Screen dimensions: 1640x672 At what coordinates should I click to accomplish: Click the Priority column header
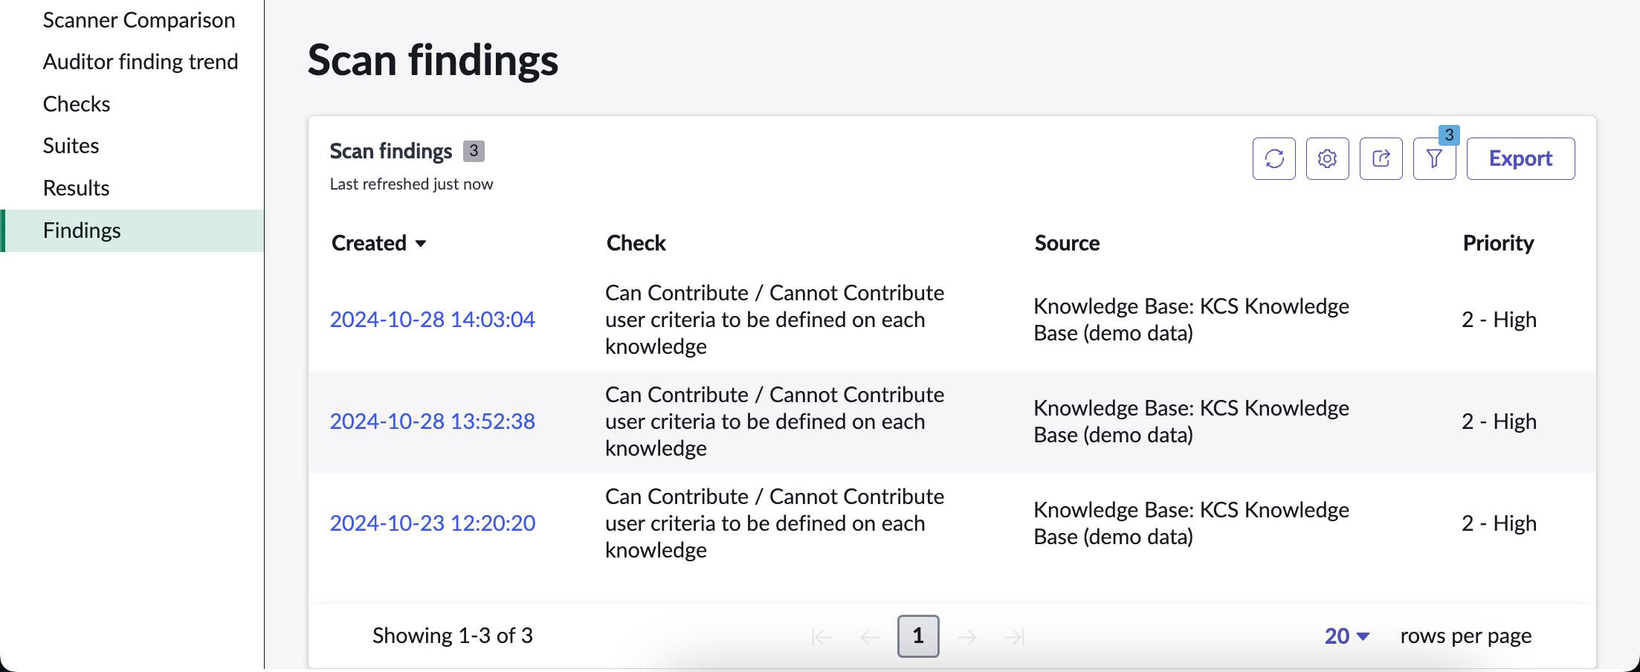tap(1498, 243)
